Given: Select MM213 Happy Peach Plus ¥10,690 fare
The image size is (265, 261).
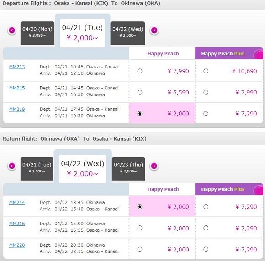Looking at the screenshot, I should [x=206, y=71].
